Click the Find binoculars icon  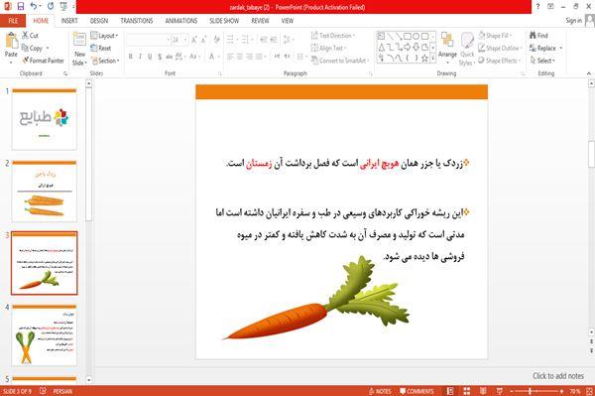[533, 36]
